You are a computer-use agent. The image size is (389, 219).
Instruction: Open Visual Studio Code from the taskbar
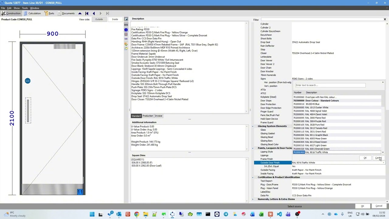coord(279,214)
